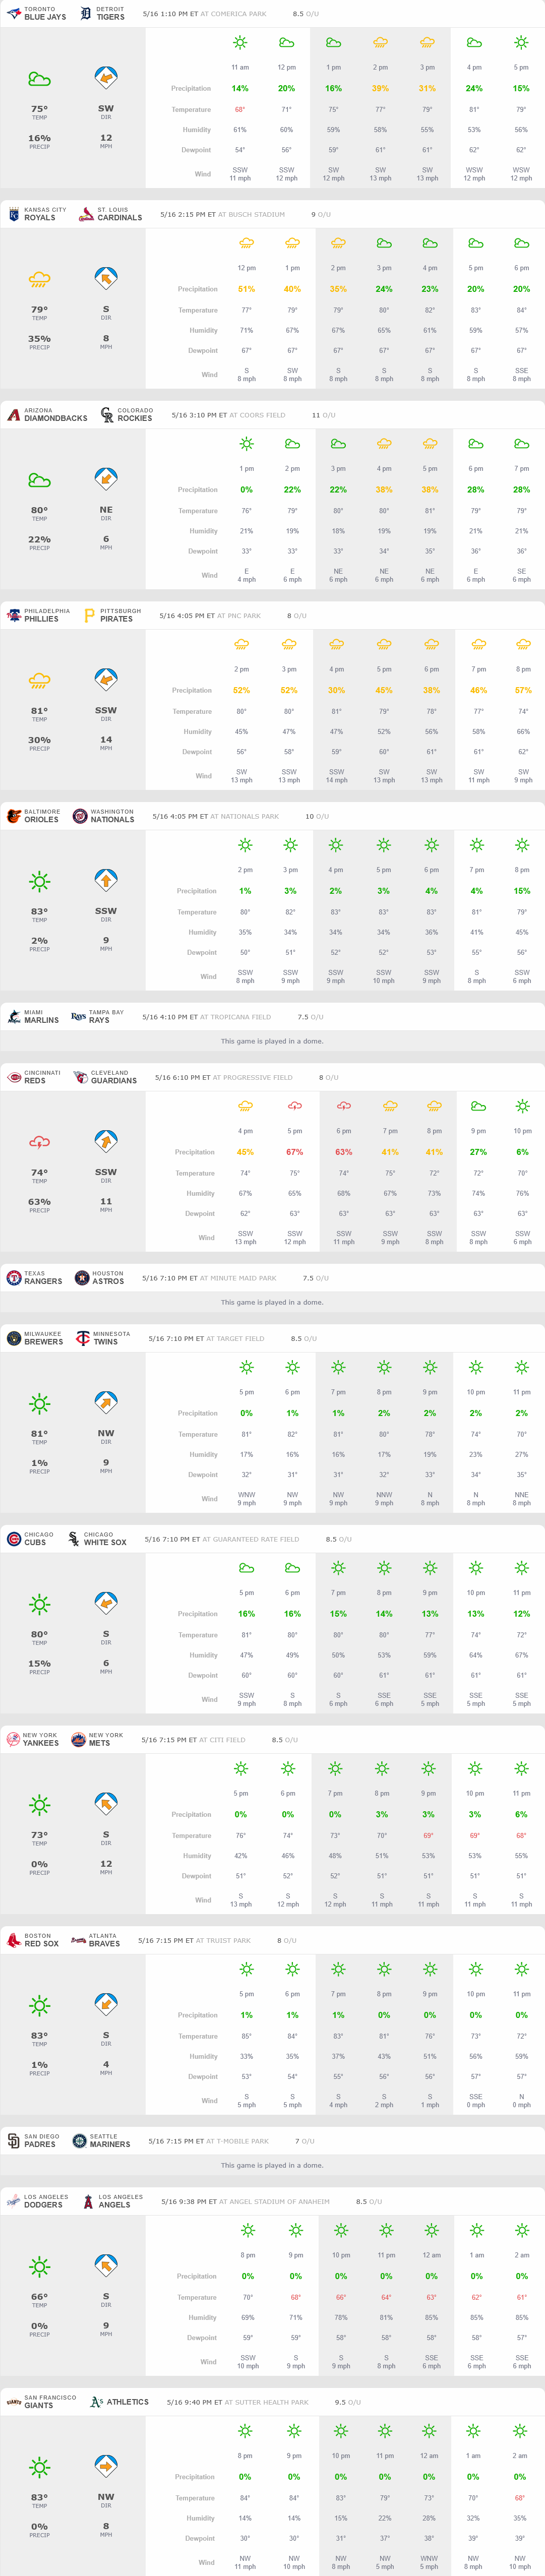
Task: Click the Philadelphia Phillies logo
Action: (x=13, y=615)
